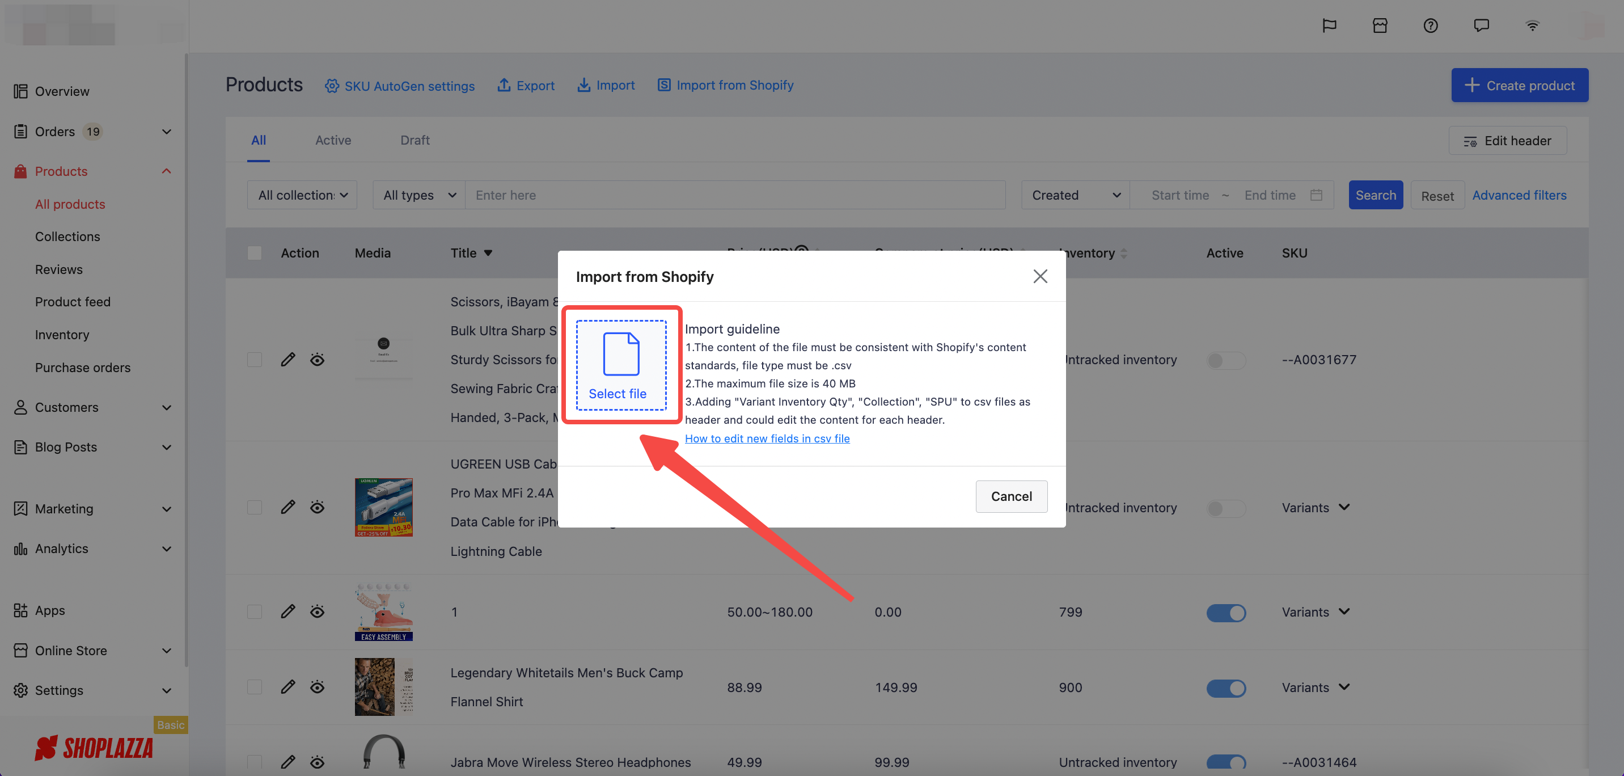Sort by the Title column arrow
The width and height of the screenshot is (1624, 776).
pyautogui.click(x=488, y=253)
